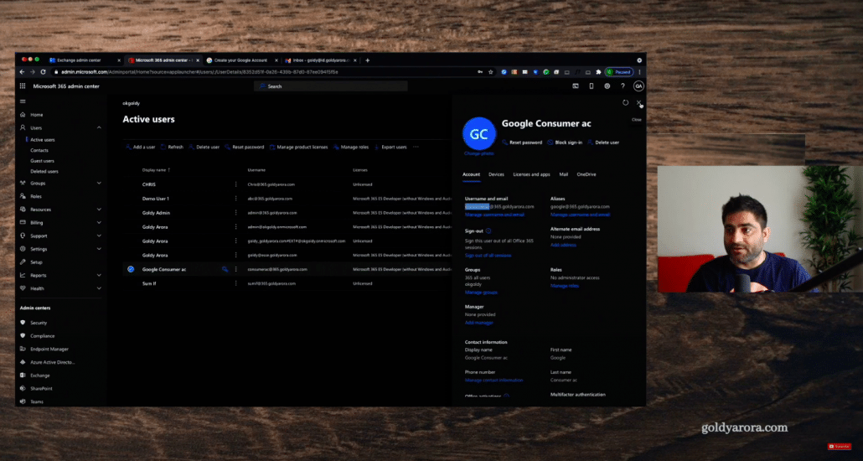Open Roles in the sidebar
The height and width of the screenshot is (461, 863).
(36, 196)
